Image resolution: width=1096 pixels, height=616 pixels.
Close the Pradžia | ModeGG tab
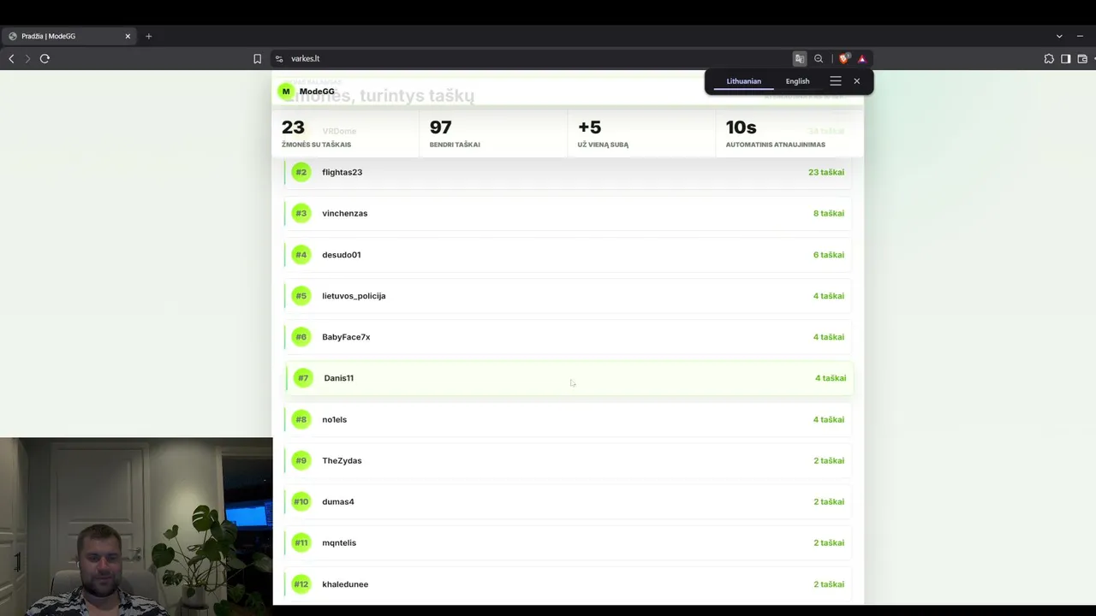point(128,36)
